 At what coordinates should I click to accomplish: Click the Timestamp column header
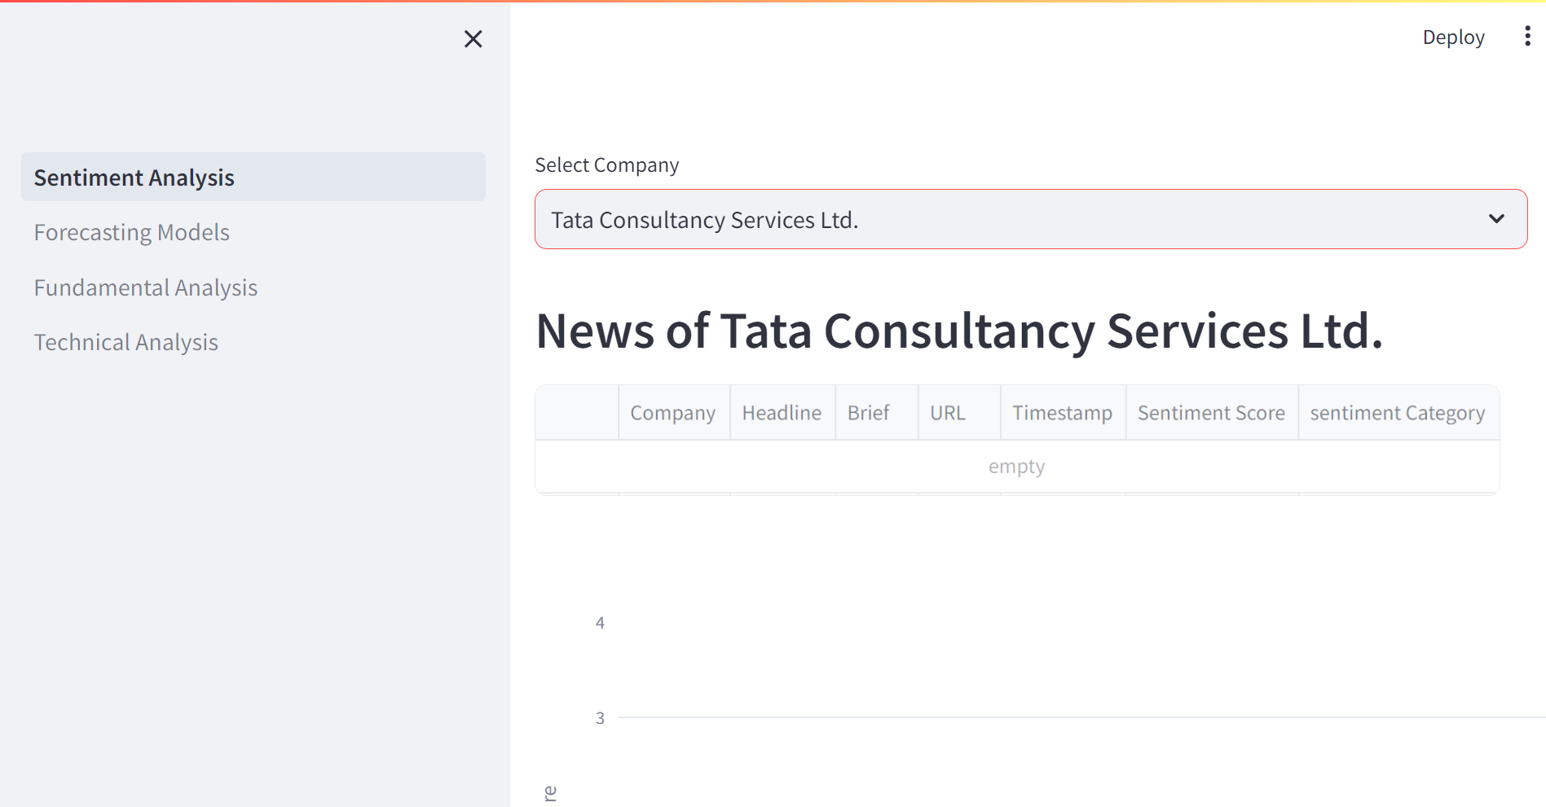pos(1062,413)
